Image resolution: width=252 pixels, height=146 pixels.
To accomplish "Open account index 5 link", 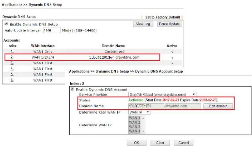I will [12, 74].
